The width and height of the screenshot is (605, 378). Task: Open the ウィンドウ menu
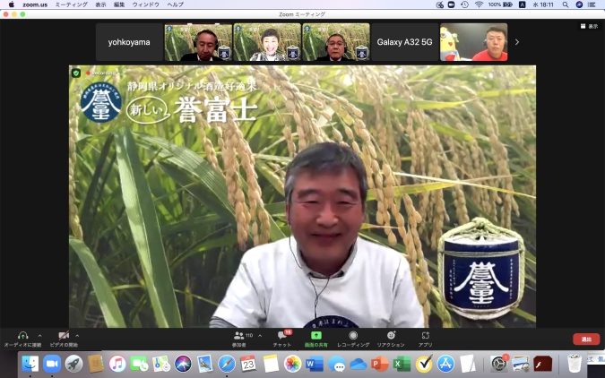146,4
